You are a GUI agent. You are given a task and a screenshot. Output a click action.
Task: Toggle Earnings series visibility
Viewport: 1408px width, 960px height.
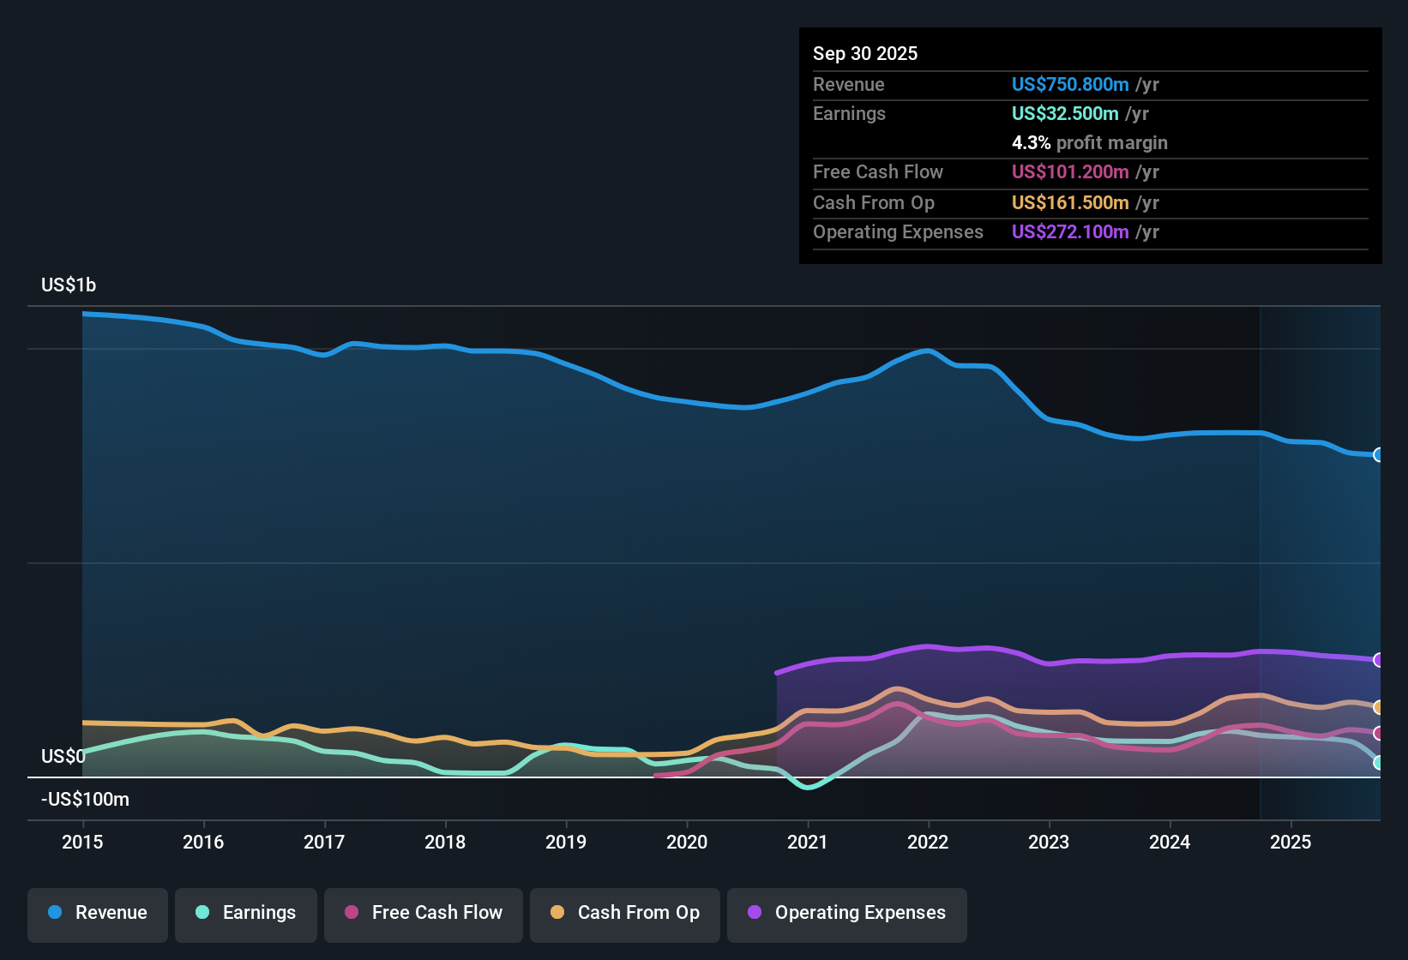(x=246, y=913)
